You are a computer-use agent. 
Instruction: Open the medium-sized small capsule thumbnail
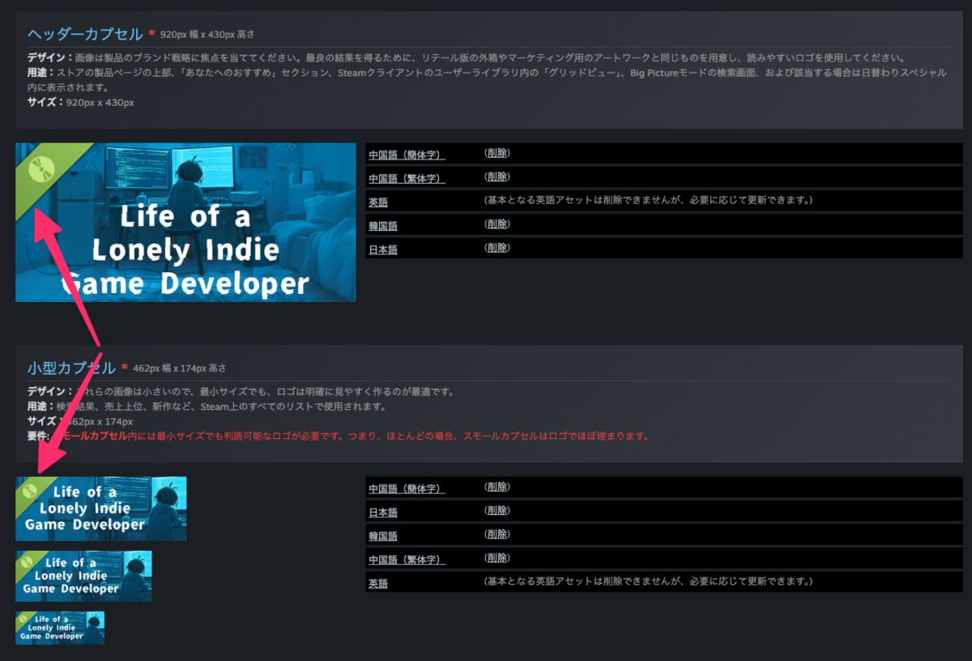click(84, 576)
